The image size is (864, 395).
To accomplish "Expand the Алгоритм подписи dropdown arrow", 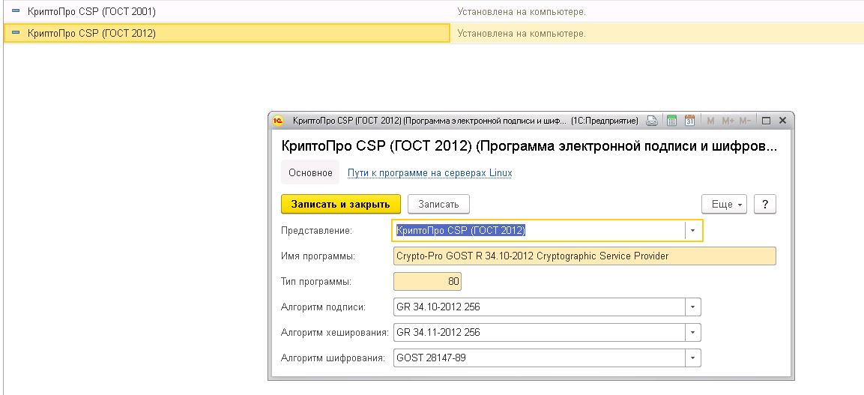I will 693,307.
